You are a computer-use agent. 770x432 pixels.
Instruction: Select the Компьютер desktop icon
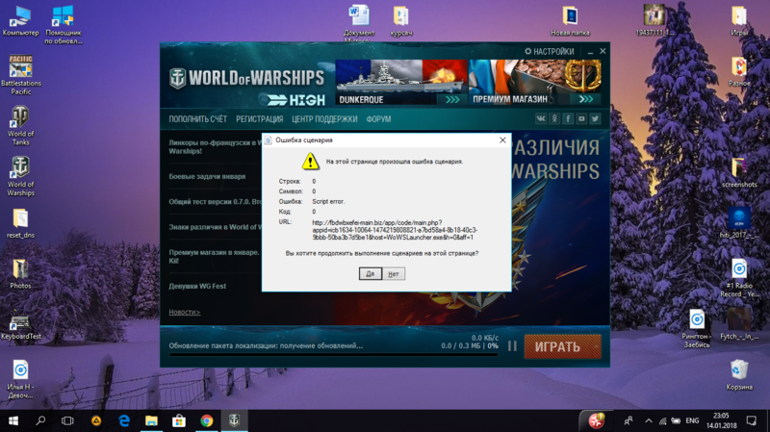pyautogui.click(x=20, y=21)
